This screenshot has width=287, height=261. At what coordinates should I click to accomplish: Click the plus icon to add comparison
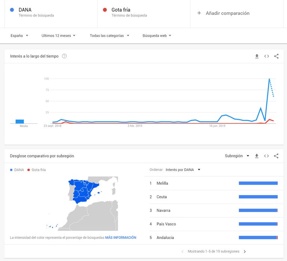point(199,13)
